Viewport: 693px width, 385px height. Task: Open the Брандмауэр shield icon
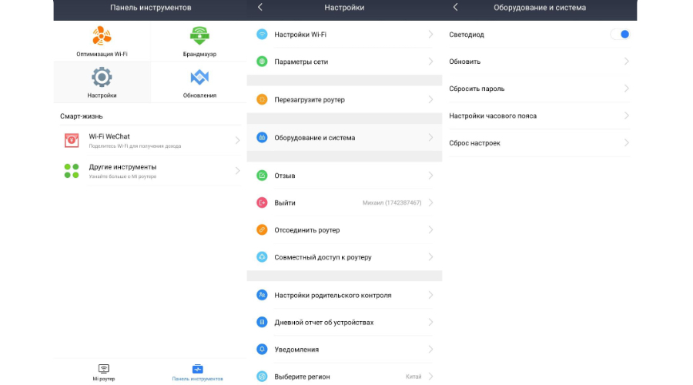click(x=199, y=35)
